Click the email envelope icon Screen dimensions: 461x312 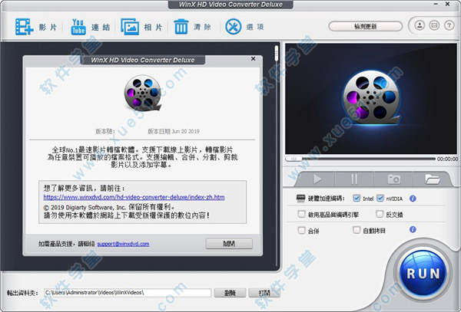[434, 25]
